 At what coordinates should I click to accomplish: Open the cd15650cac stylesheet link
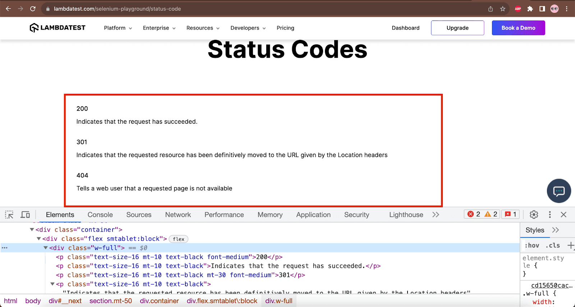click(552, 285)
